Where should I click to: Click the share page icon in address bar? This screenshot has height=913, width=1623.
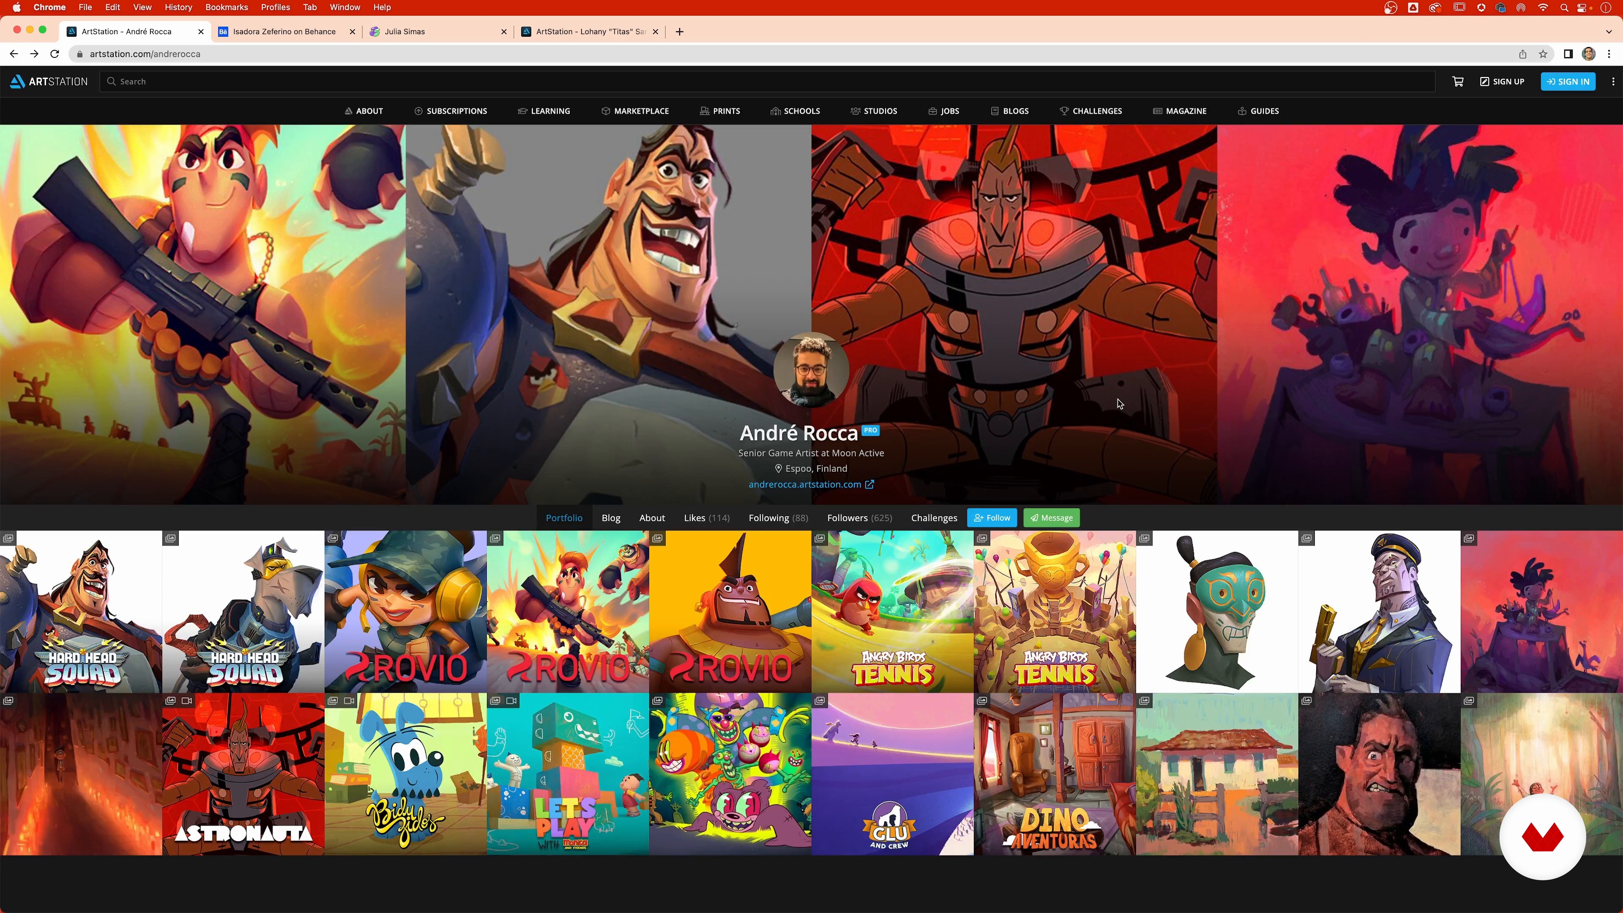[x=1522, y=54]
